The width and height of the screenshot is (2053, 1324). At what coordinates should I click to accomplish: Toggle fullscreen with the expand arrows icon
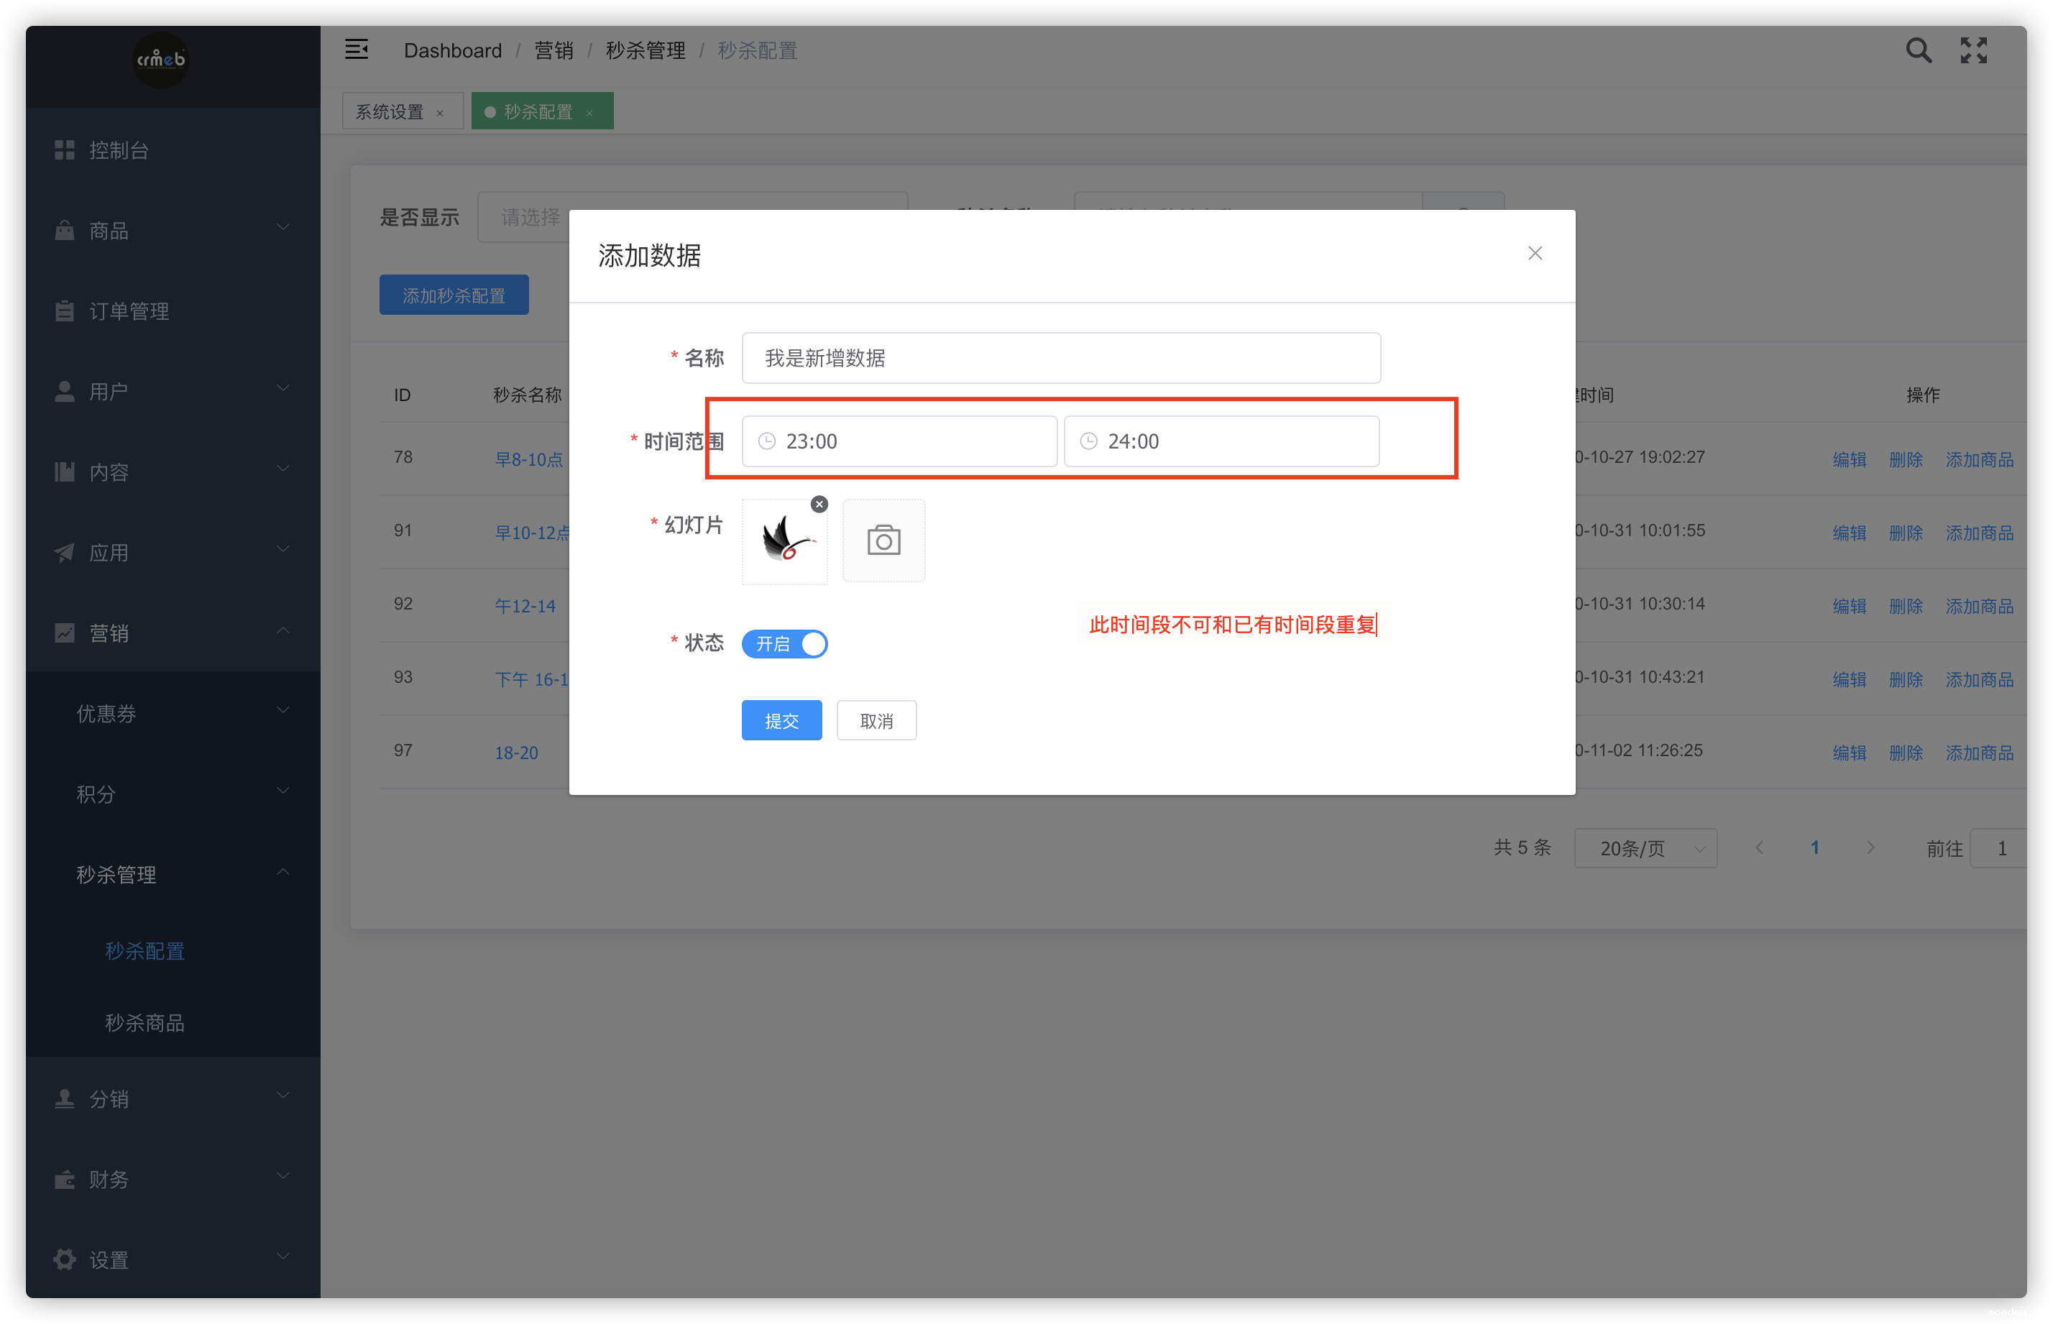click(1973, 51)
